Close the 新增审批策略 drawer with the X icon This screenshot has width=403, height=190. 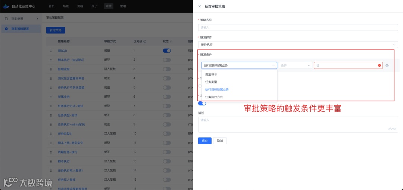199,6
